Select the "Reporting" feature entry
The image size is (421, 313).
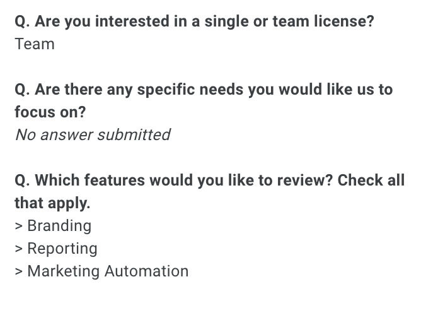(62, 249)
